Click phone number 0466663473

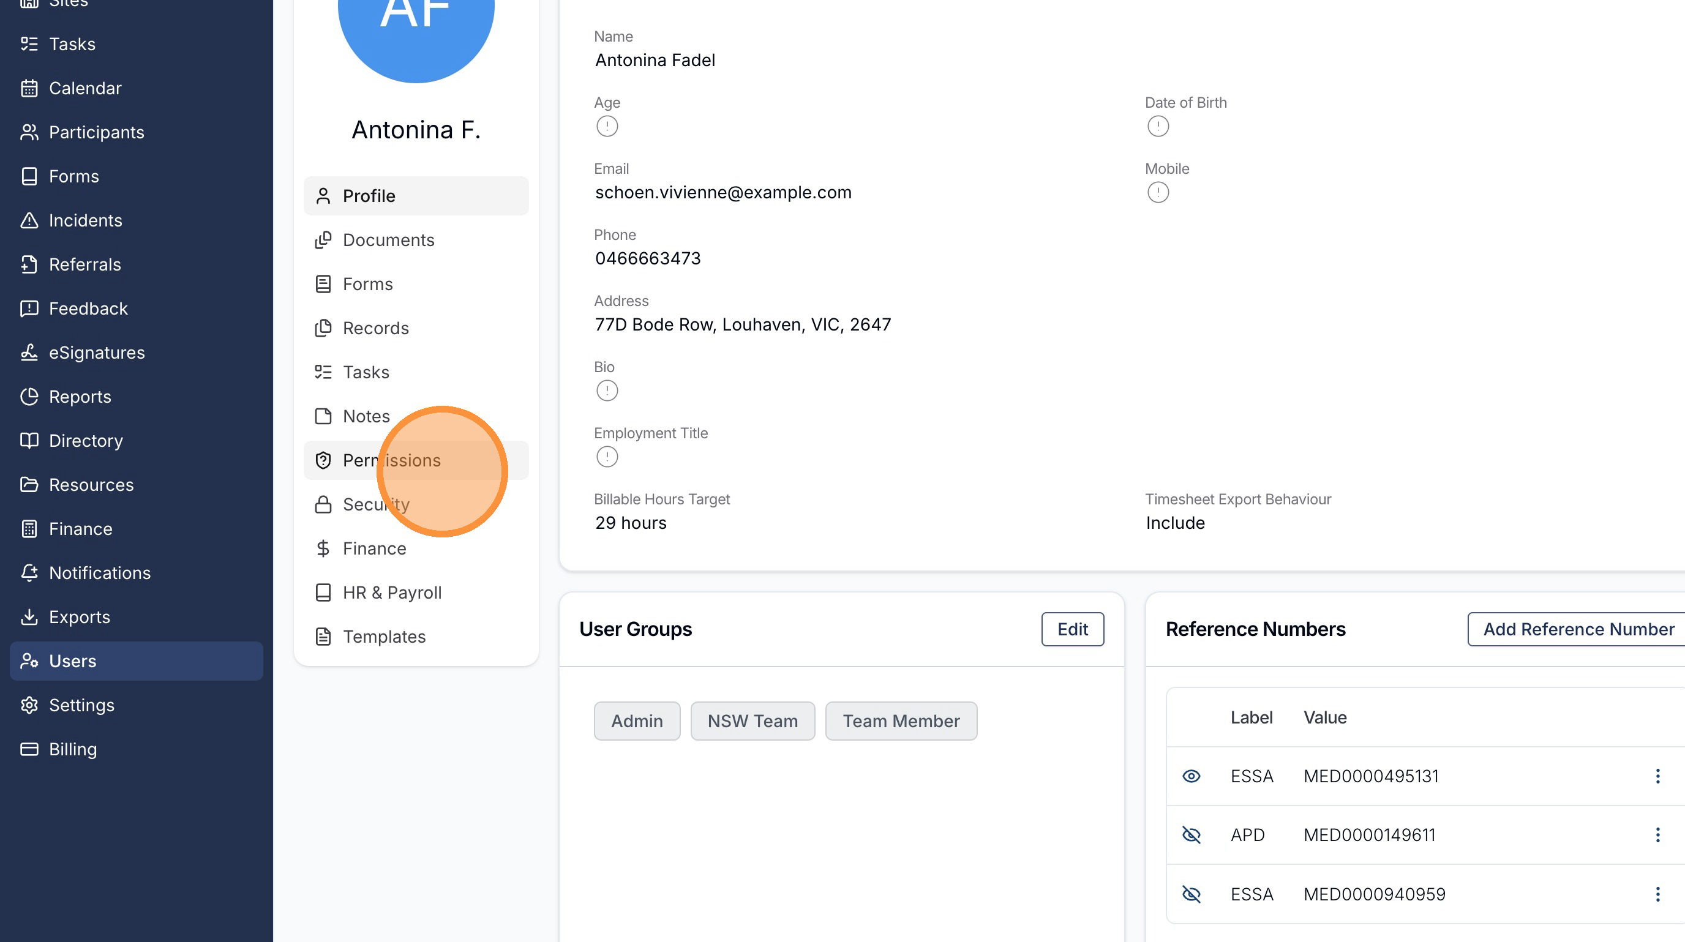coord(648,258)
